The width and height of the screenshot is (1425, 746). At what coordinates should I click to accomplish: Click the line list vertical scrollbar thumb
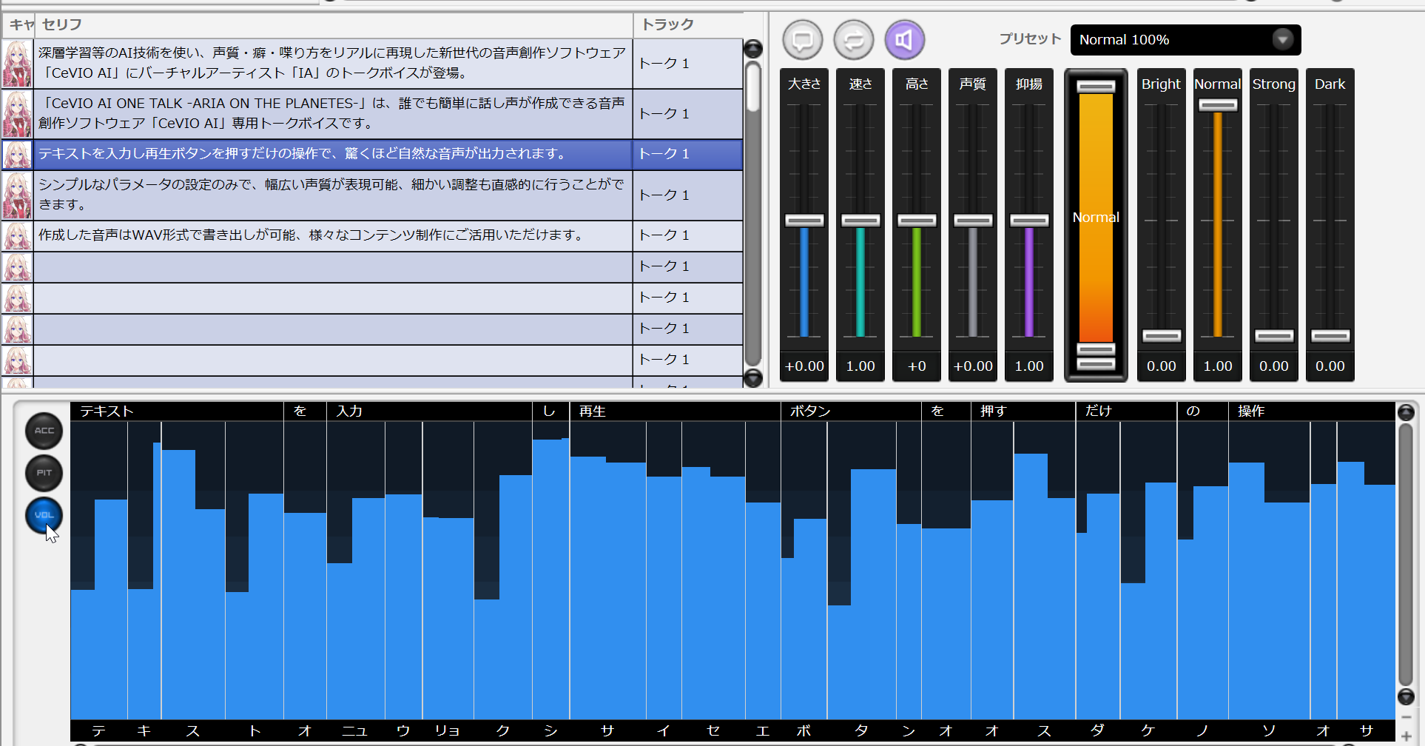point(753,87)
